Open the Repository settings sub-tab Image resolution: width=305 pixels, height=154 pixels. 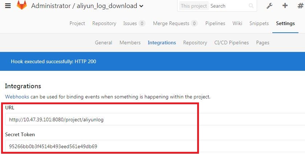click(x=195, y=42)
